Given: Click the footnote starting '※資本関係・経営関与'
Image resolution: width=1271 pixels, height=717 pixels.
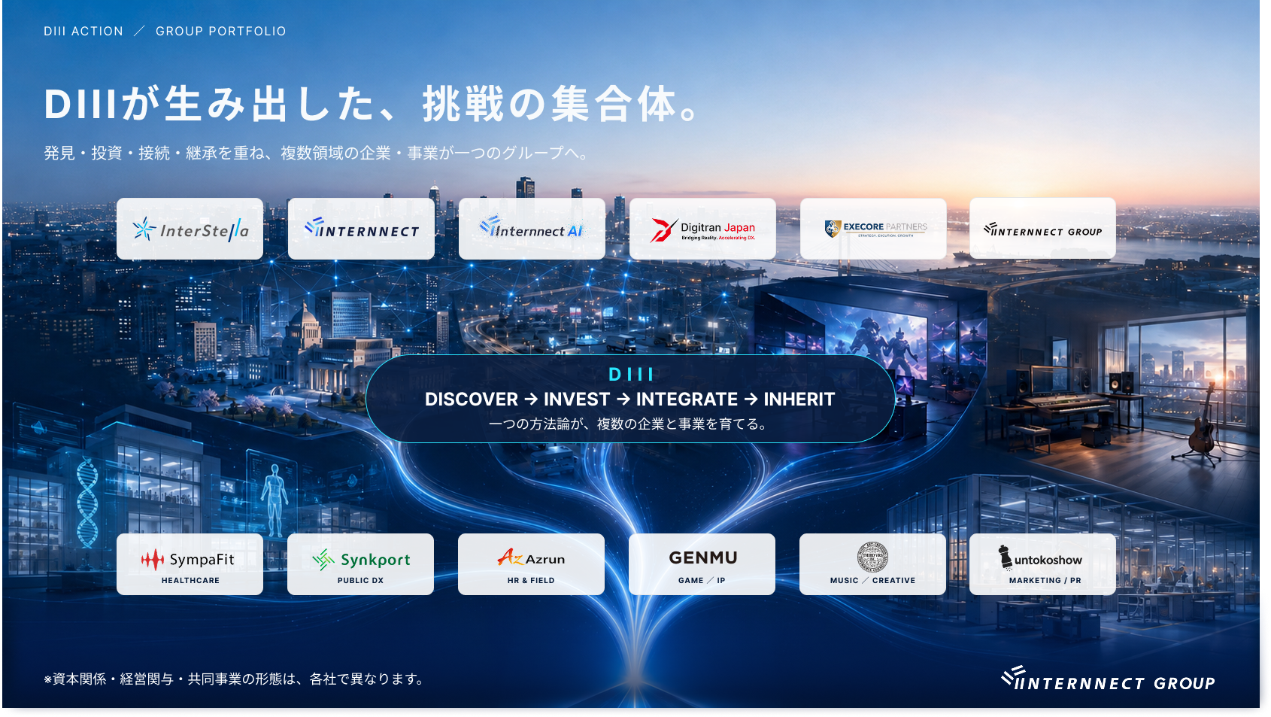Looking at the screenshot, I should point(235,679).
